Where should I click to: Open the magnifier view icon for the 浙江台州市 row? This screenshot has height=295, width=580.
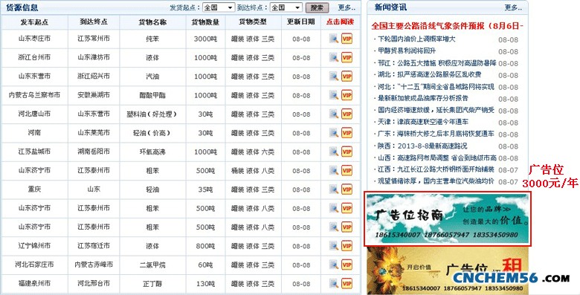[334, 57]
